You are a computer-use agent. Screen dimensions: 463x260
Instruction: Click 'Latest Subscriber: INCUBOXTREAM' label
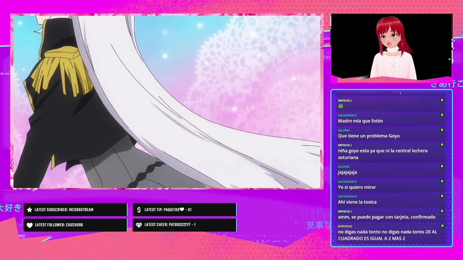(x=64, y=210)
